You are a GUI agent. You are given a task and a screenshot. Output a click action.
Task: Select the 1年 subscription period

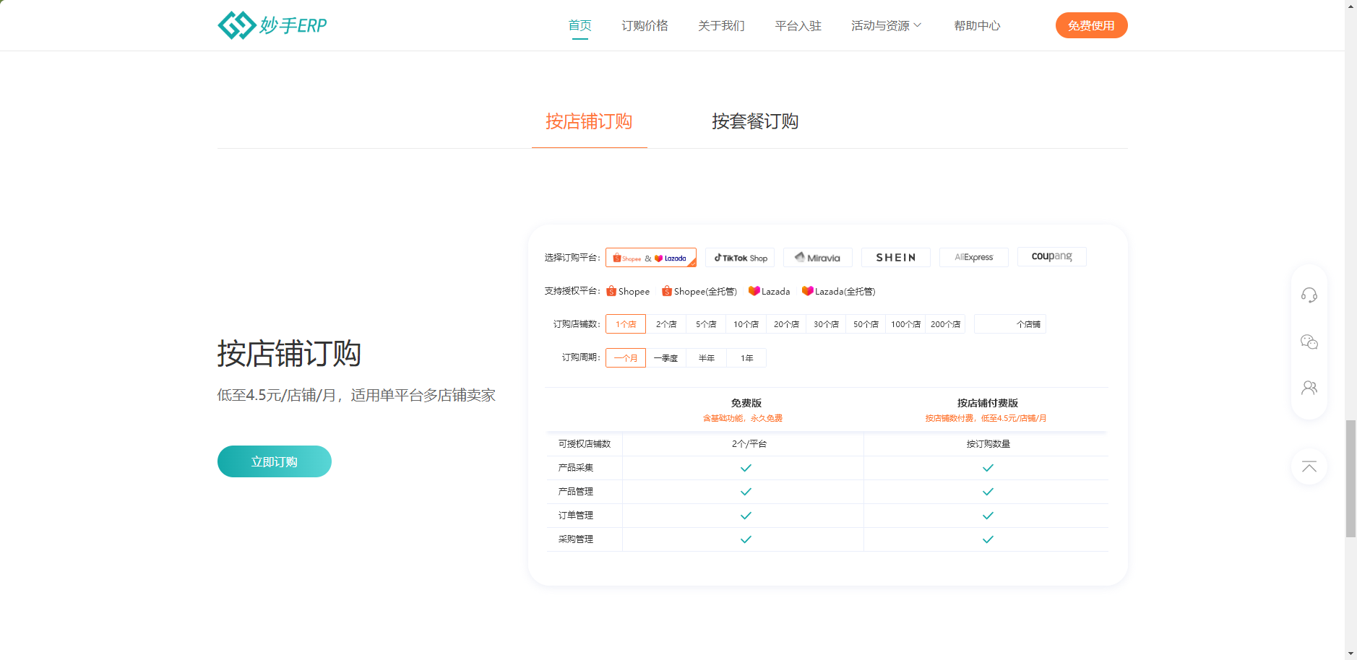746,358
